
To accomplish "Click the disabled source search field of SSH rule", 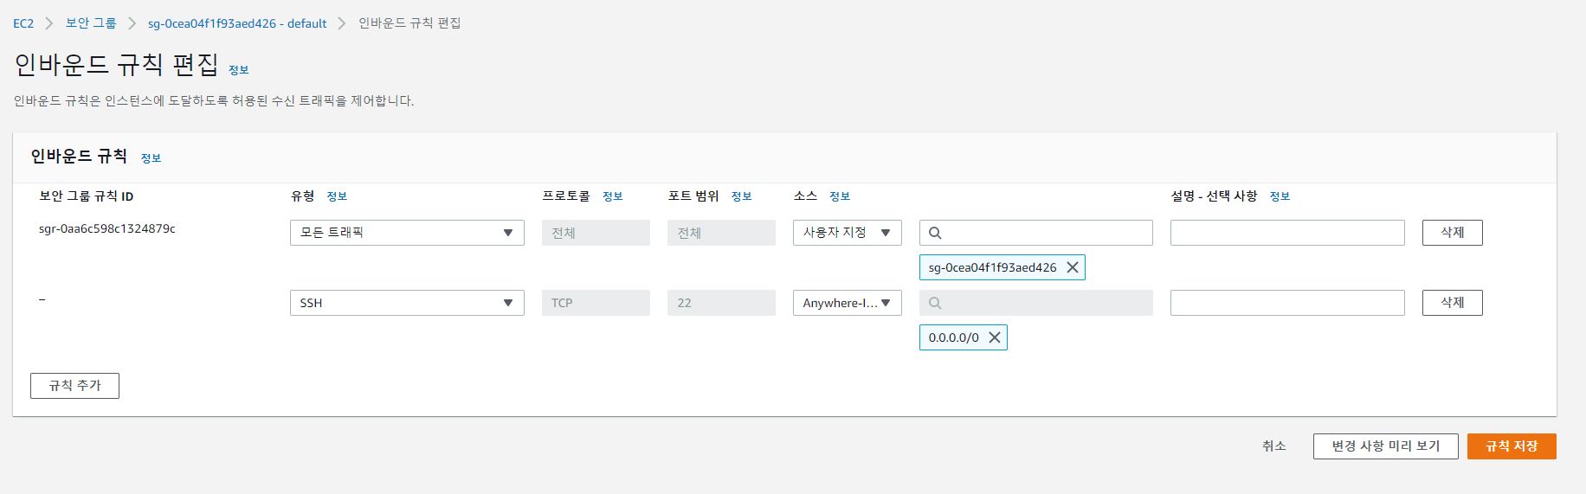I will (1036, 303).
